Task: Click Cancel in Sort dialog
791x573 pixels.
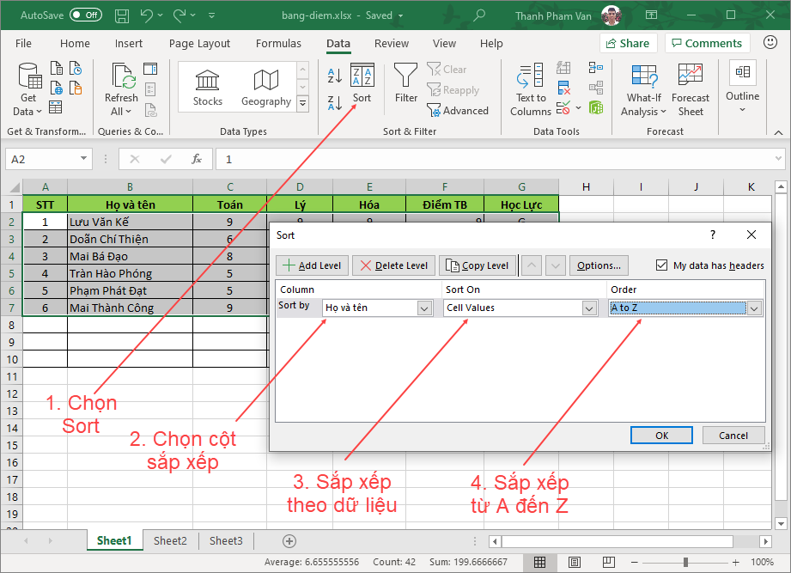Action: coord(733,436)
